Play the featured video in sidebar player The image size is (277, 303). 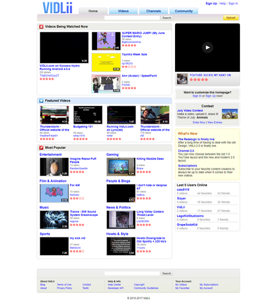click(x=207, y=47)
